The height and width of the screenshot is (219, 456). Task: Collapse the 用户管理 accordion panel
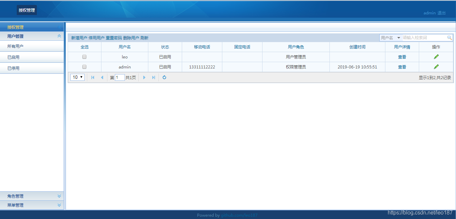pos(59,36)
